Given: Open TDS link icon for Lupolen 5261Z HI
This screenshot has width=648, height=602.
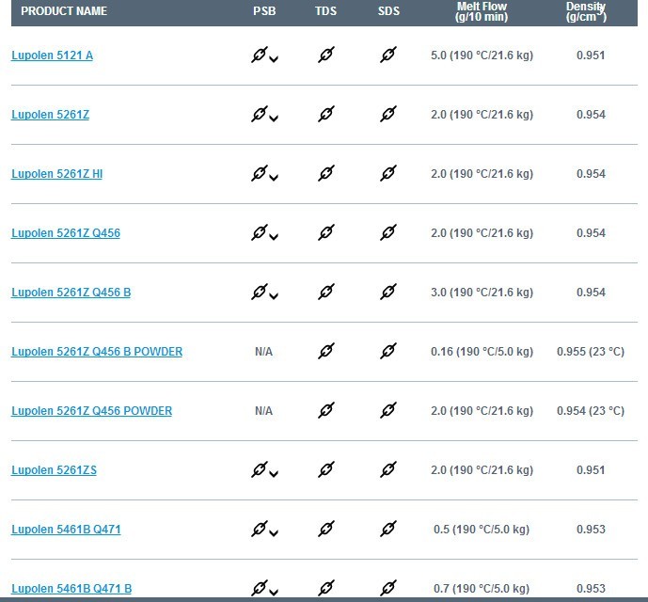Looking at the screenshot, I should (x=326, y=173).
